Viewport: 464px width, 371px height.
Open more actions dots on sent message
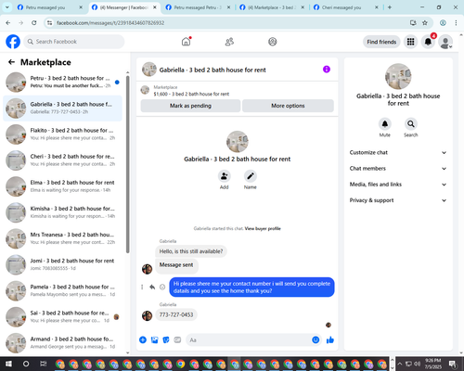tap(142, 287)
